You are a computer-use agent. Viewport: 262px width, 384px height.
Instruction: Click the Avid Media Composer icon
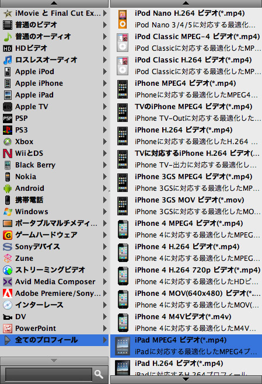pos(8,282)
